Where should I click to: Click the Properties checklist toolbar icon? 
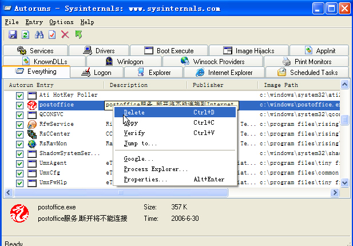(x=52, y=35)
